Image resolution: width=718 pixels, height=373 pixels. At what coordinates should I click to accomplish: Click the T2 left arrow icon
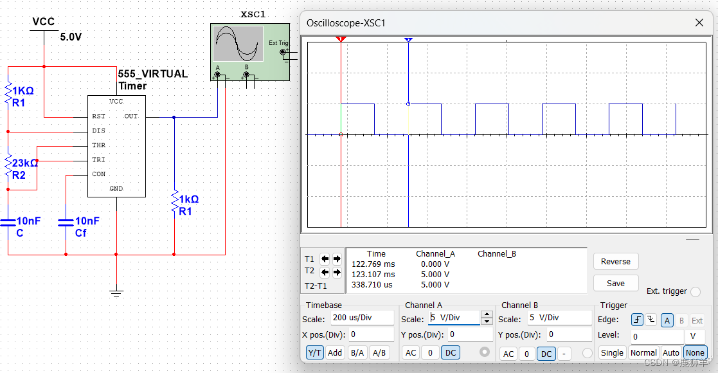[325, 271]
